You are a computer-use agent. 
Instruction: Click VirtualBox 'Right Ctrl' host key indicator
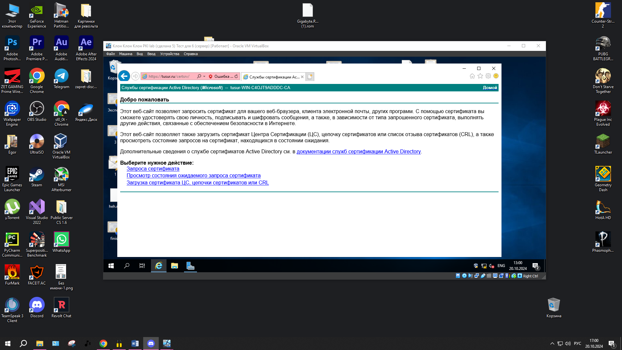click(x=530, y=276)
